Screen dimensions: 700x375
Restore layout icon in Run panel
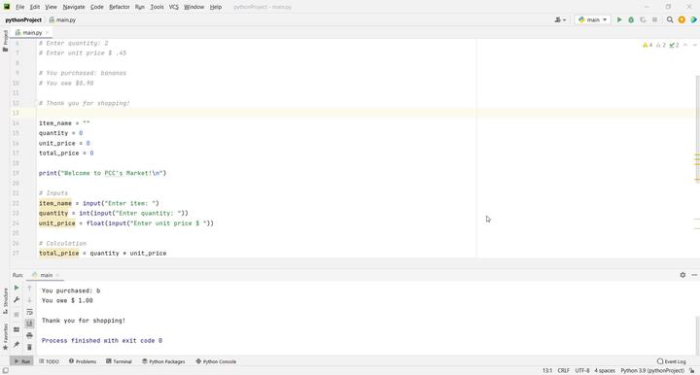point(17,329)
